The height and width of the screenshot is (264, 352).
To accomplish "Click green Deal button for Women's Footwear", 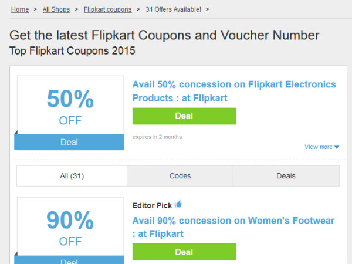I will pos(184,252).
